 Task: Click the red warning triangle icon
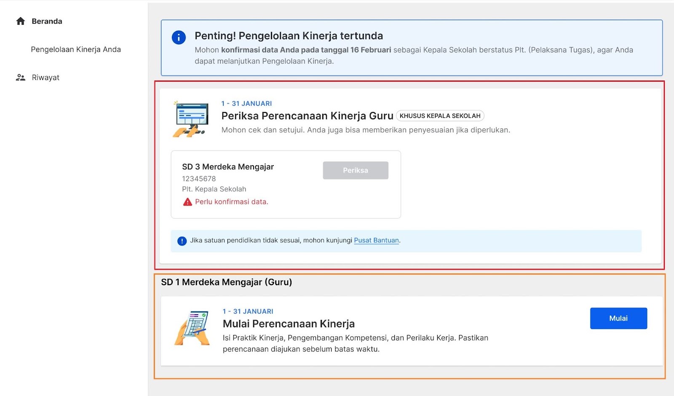[187, 202]
